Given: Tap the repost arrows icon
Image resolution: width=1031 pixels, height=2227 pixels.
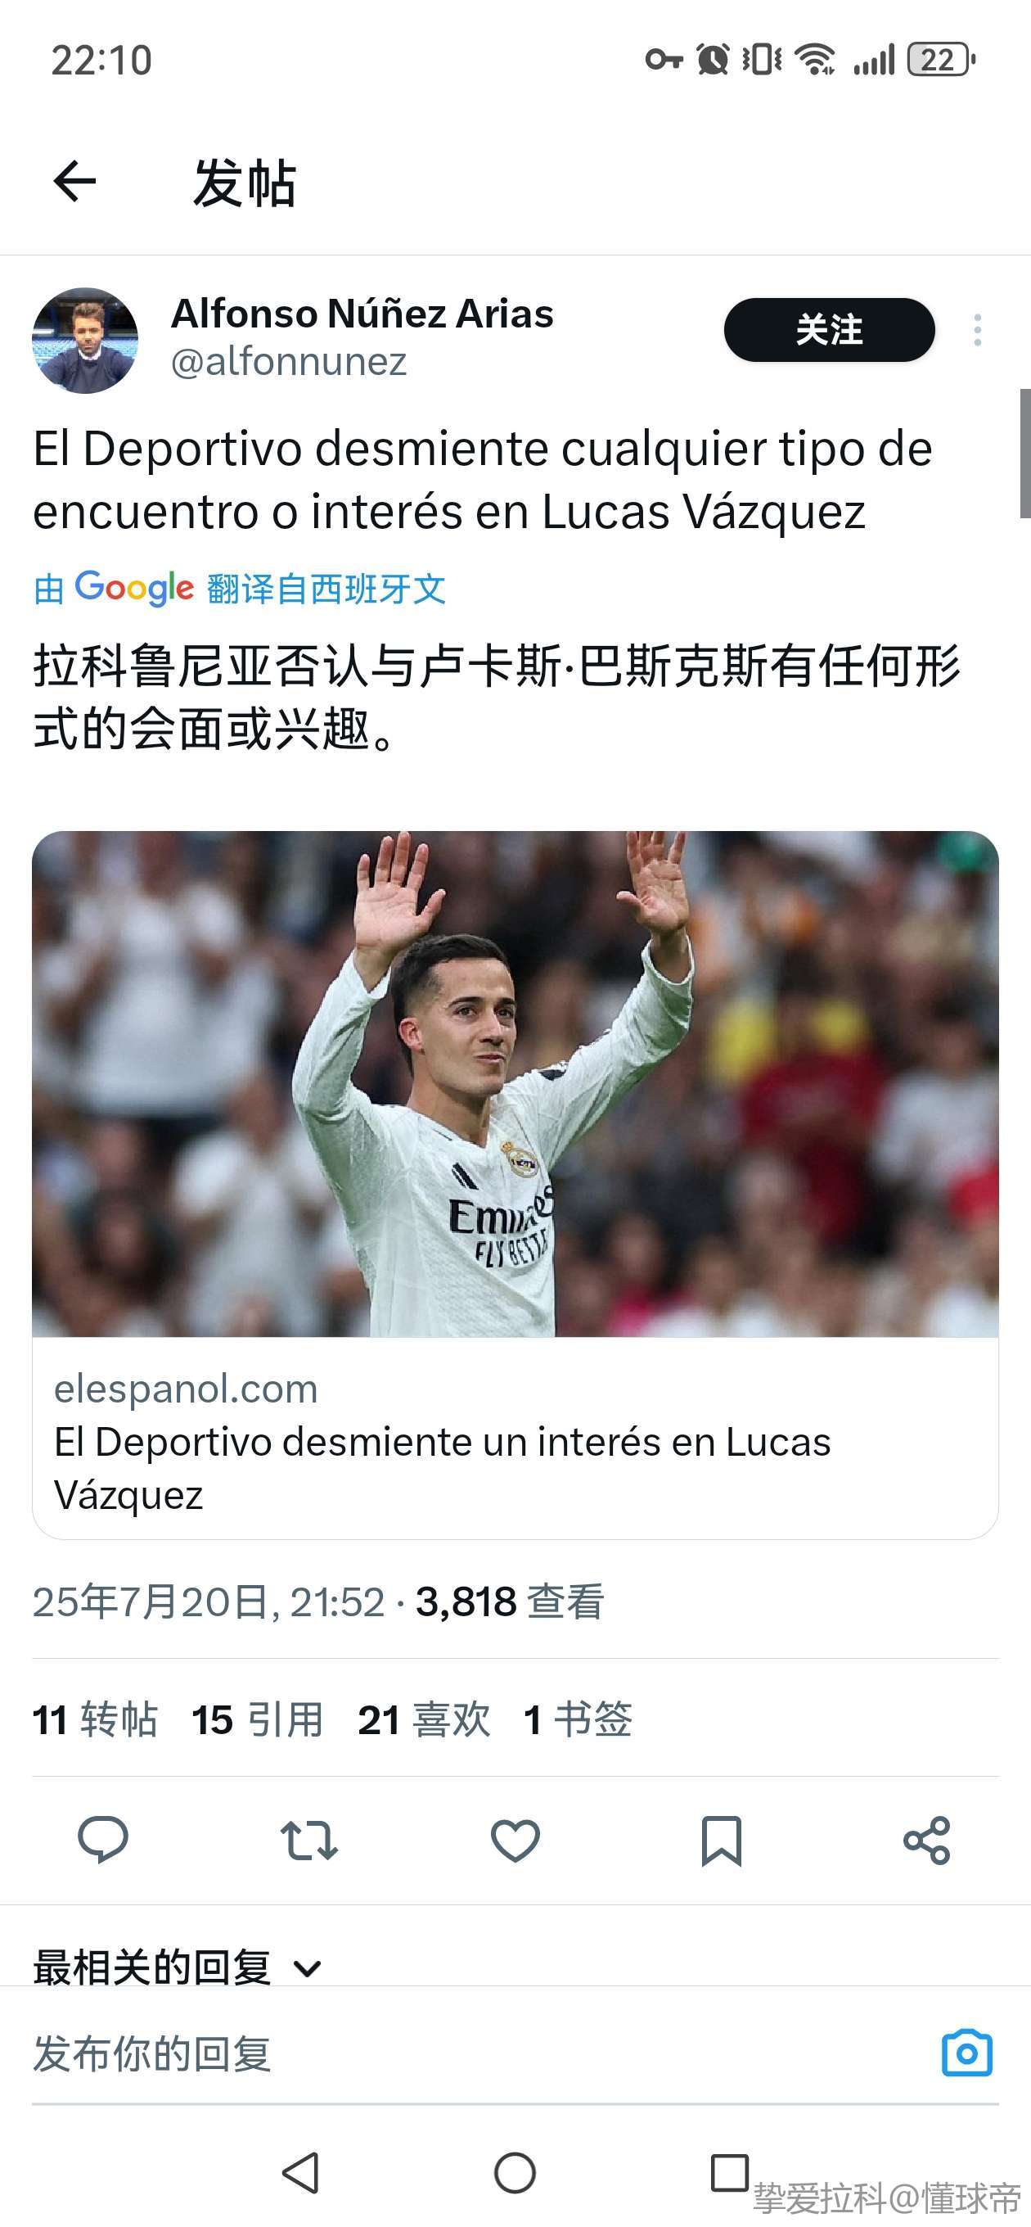Looking at the screenshot, I should [308, 1840].
